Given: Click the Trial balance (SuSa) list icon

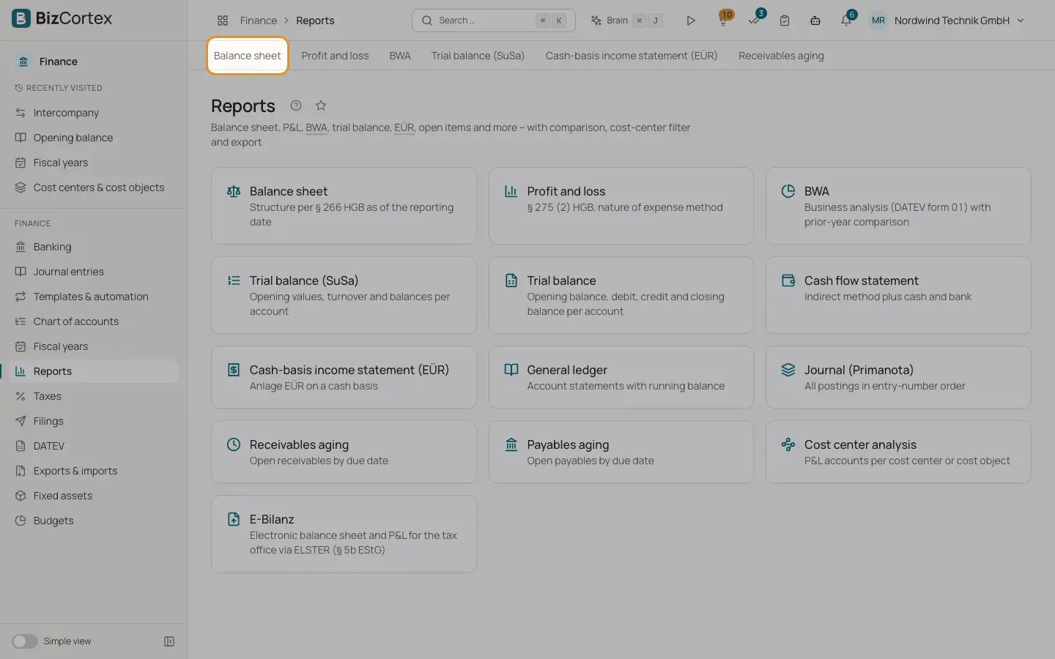Looking at the screenshot, I should point(234,280).
